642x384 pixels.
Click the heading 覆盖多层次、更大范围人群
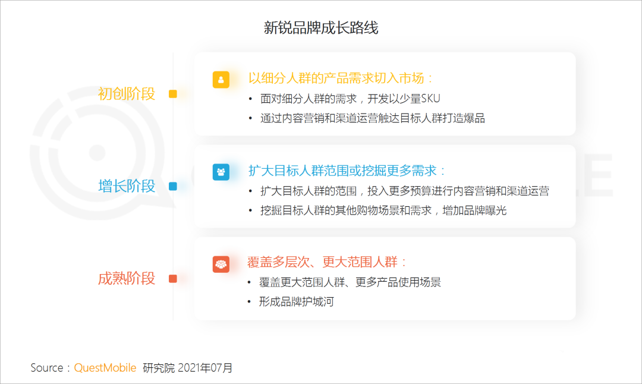(328, 263)
